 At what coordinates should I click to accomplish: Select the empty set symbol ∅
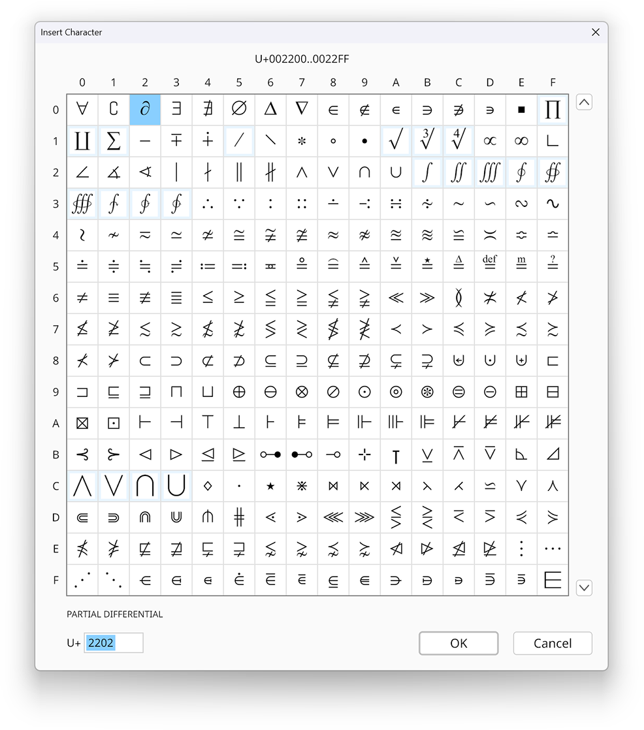click(x=239, y=109)
